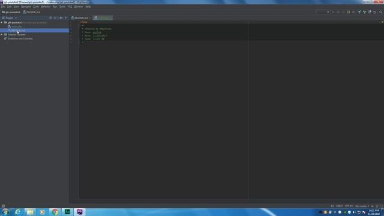Click the Debug button in the toolbar
The width and height of the screenshot is (384, 216).
338,12
